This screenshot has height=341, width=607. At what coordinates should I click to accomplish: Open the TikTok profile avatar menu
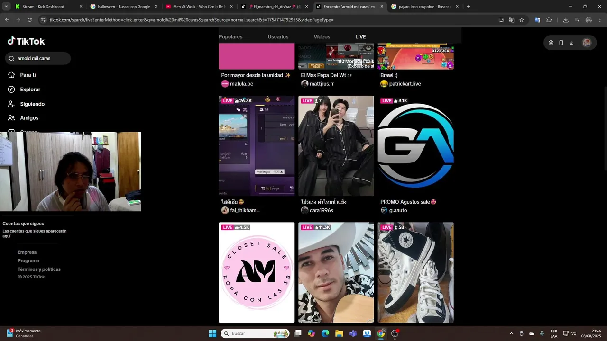[587, 43]
